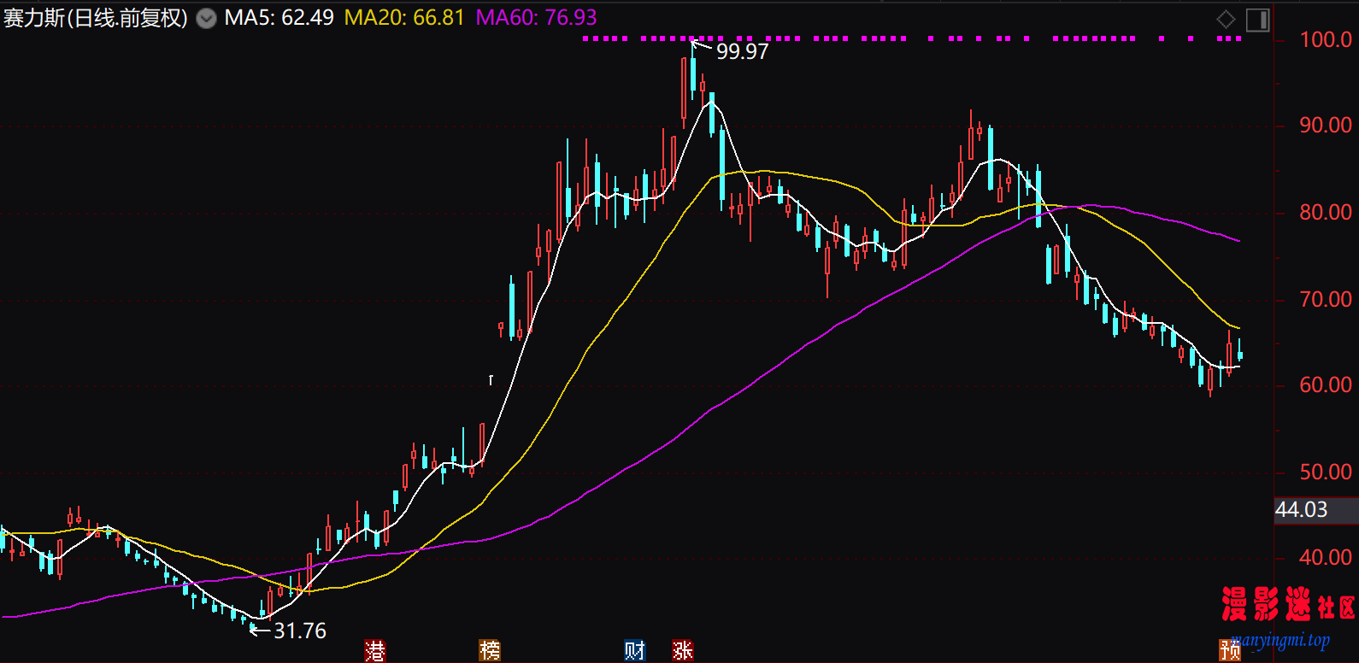Click the 90.00 axis price label
The height and width of the screenshot is (663, 1359).
[x=1326, y=126]
